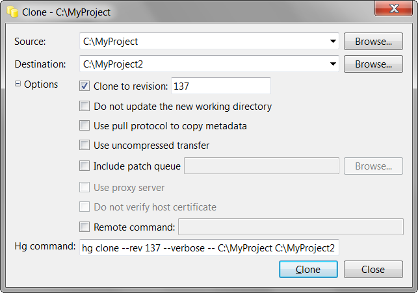Viewport: 418px width, 293px height.
Task: Check Use pull protocol to copy metadata
Action: 85,125
